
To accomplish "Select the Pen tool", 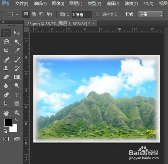I will 6,95.
